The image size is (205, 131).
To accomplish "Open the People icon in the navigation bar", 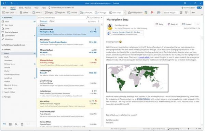I will pos(16,124).
